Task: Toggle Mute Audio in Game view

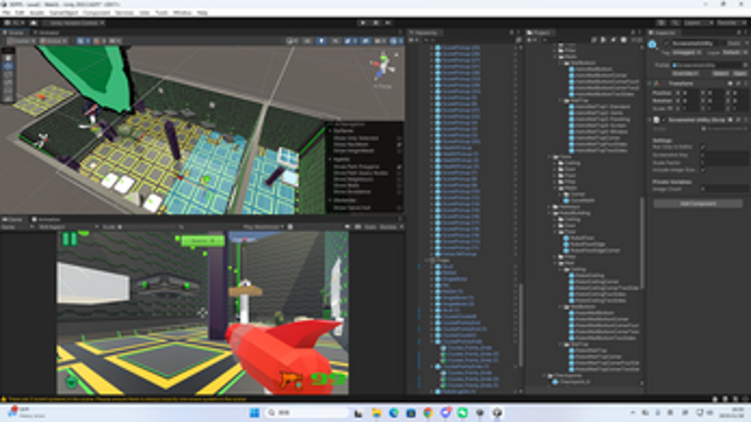Action: (348, 227)
